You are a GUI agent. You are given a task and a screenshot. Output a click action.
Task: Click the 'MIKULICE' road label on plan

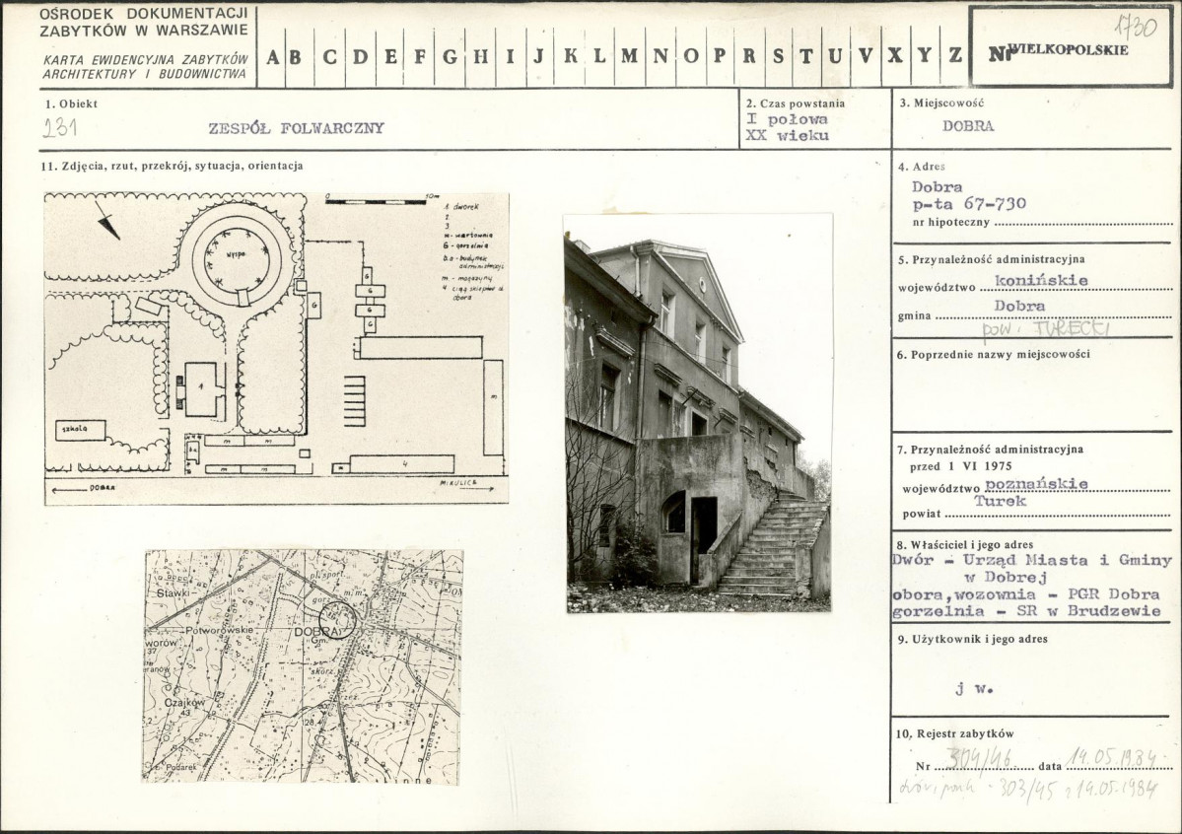point(457,483)
